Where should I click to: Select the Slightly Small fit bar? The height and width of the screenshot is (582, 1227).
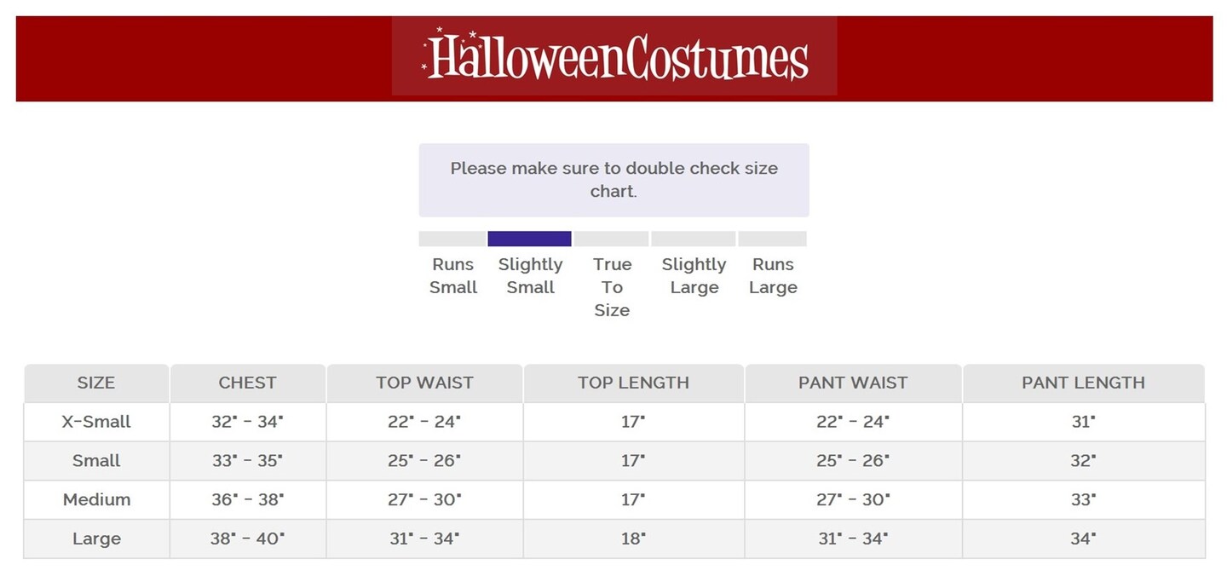529,239
